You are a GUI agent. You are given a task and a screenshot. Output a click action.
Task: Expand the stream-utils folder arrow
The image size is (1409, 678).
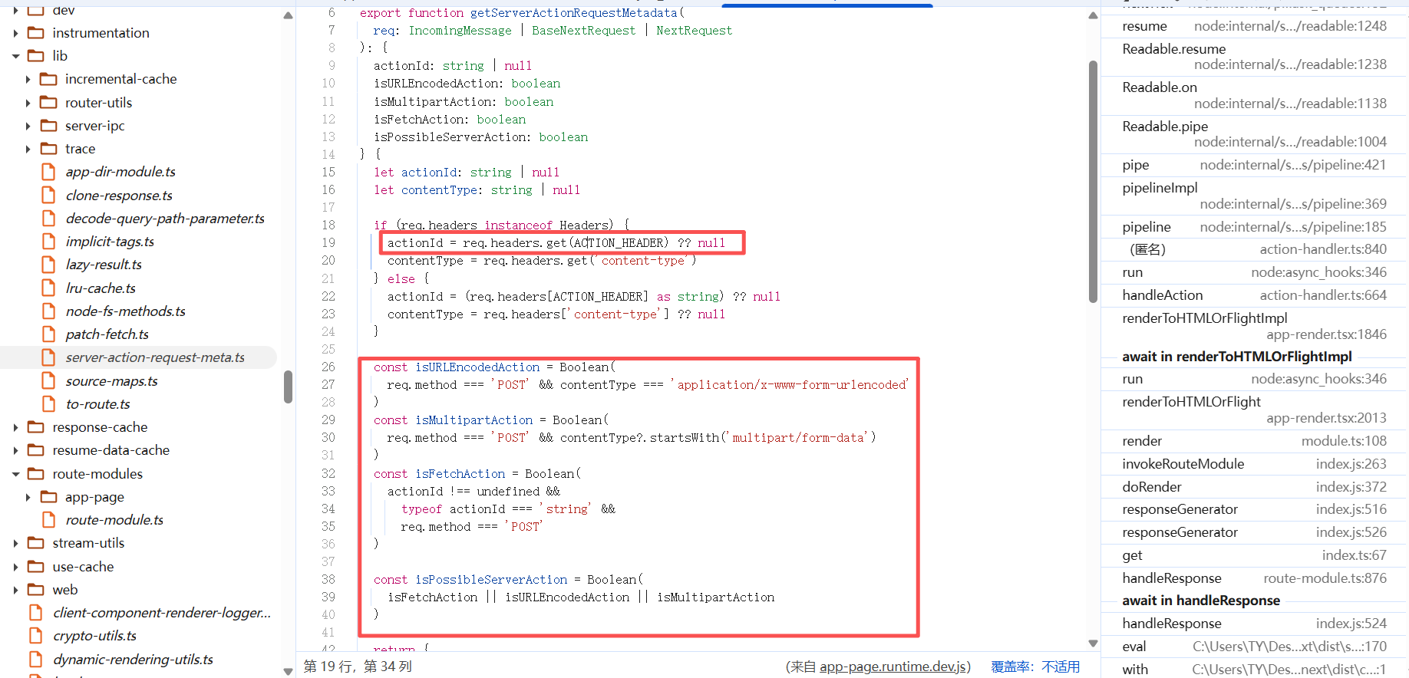(x=16, y=544)
